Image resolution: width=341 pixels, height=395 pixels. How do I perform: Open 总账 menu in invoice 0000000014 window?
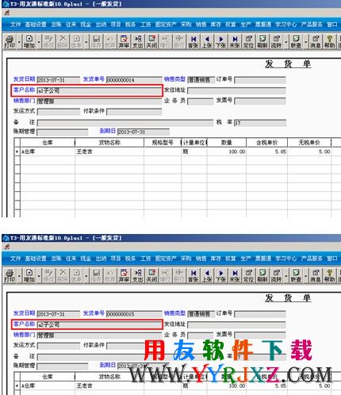click(56, 25)
